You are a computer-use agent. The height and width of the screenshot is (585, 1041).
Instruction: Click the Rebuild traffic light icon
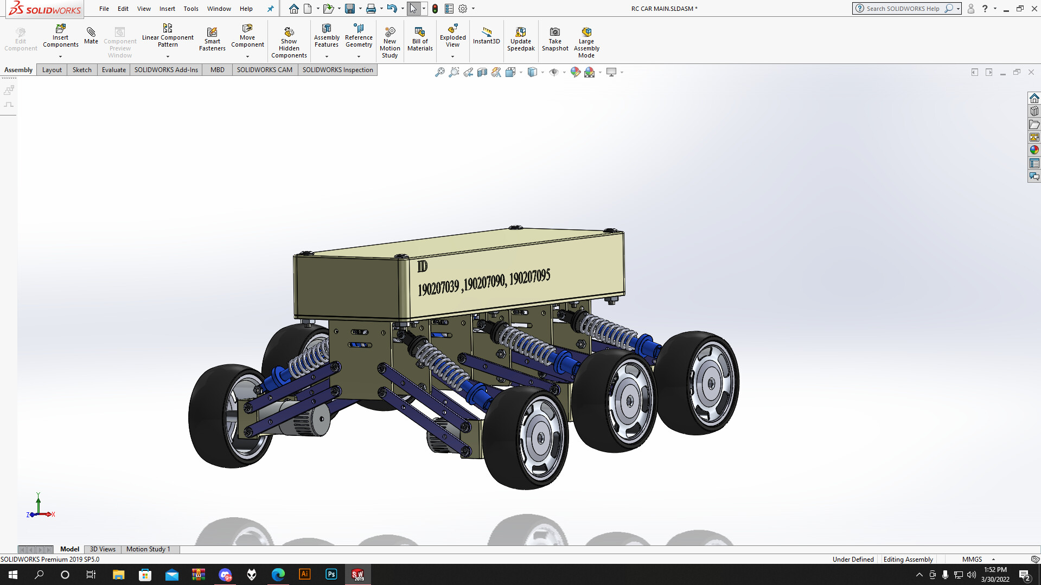tap(435, 9)
